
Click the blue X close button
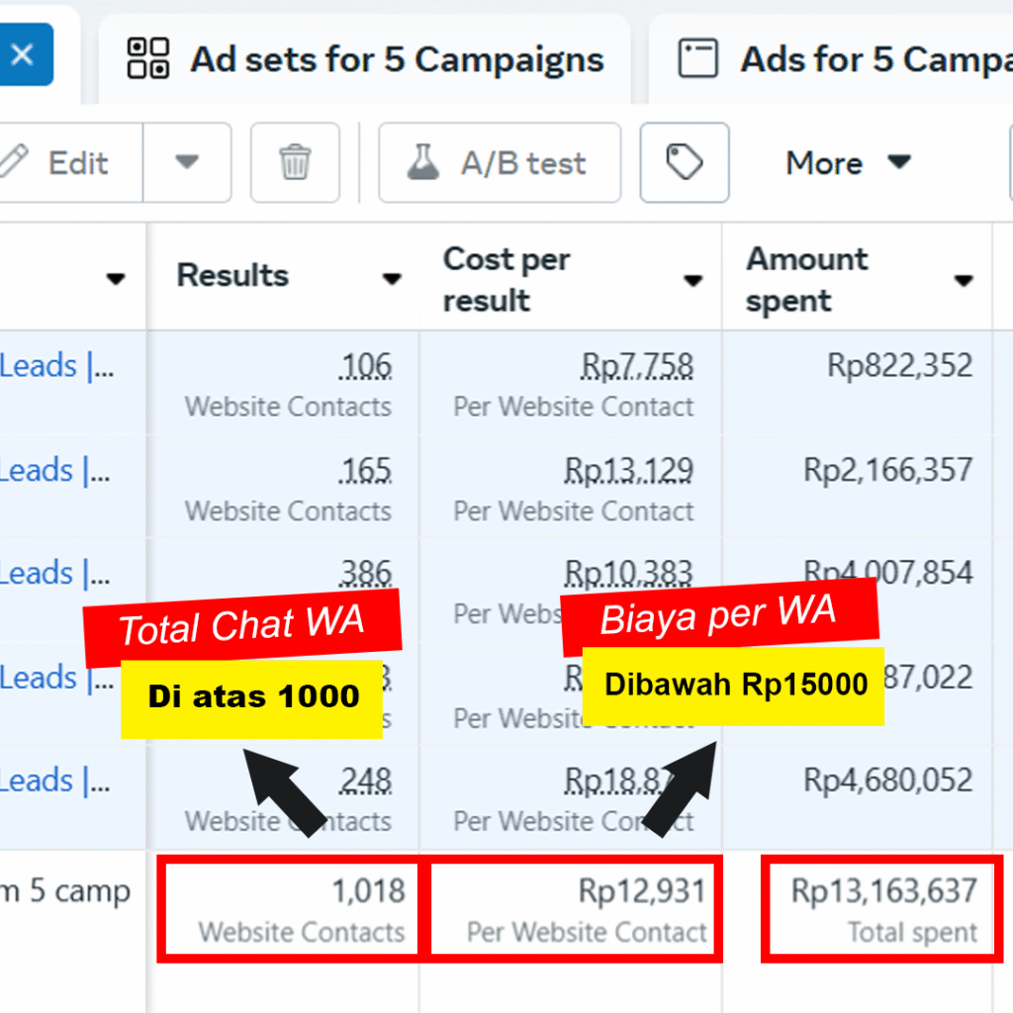pos(23,54)
